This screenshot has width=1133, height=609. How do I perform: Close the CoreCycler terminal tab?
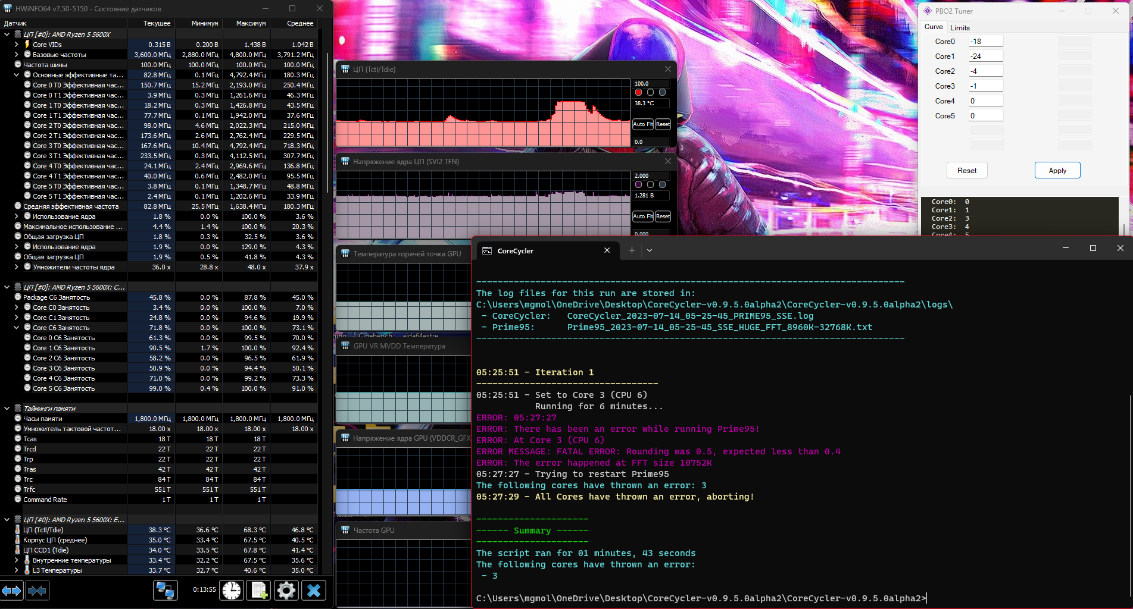click(607, 250)
